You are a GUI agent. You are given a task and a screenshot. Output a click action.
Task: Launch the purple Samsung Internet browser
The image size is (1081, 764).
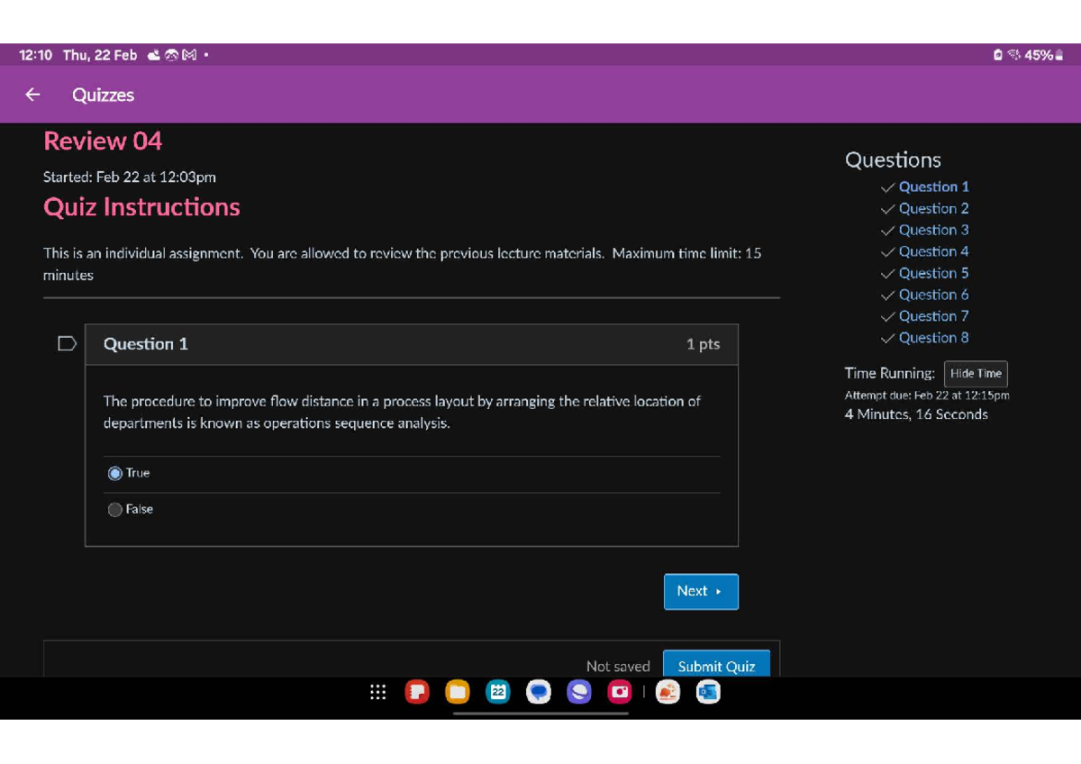(x=579, y=692)
